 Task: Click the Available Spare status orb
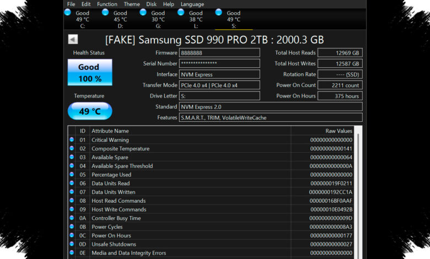coord(72,157)
